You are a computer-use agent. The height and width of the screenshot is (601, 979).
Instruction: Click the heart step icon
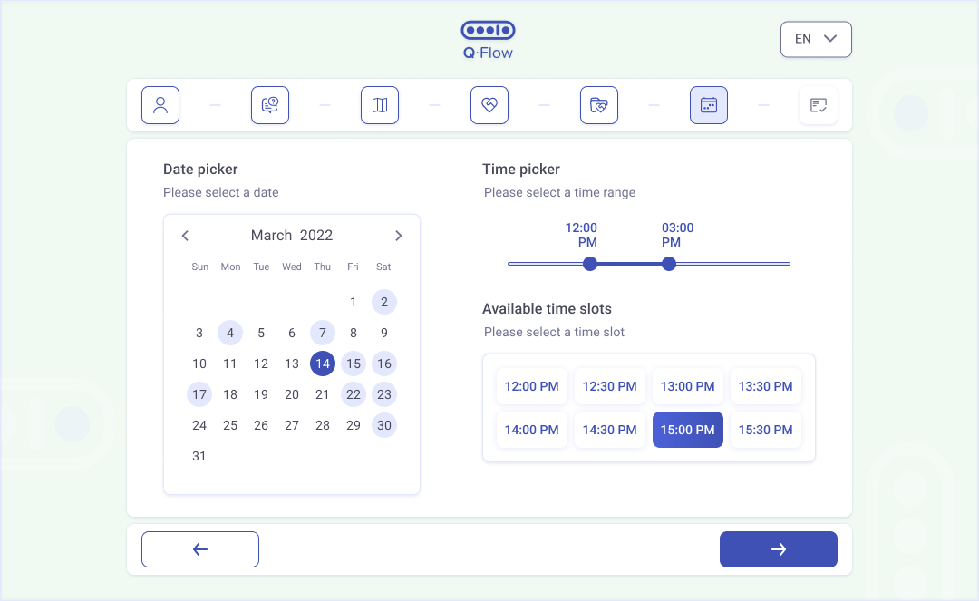coord(489,105)
